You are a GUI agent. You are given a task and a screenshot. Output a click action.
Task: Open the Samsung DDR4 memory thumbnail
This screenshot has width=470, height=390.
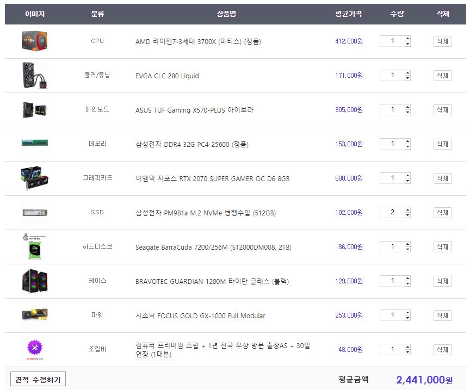pos(35,143)
